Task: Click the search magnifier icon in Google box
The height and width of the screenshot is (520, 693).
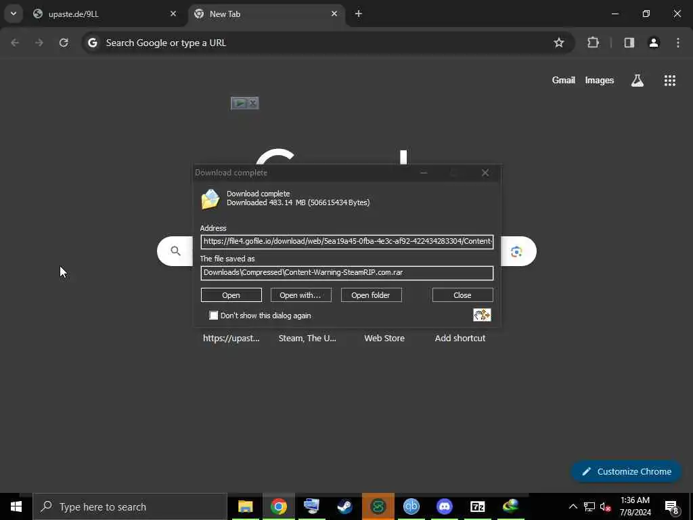Action: [x=175, y=251]
